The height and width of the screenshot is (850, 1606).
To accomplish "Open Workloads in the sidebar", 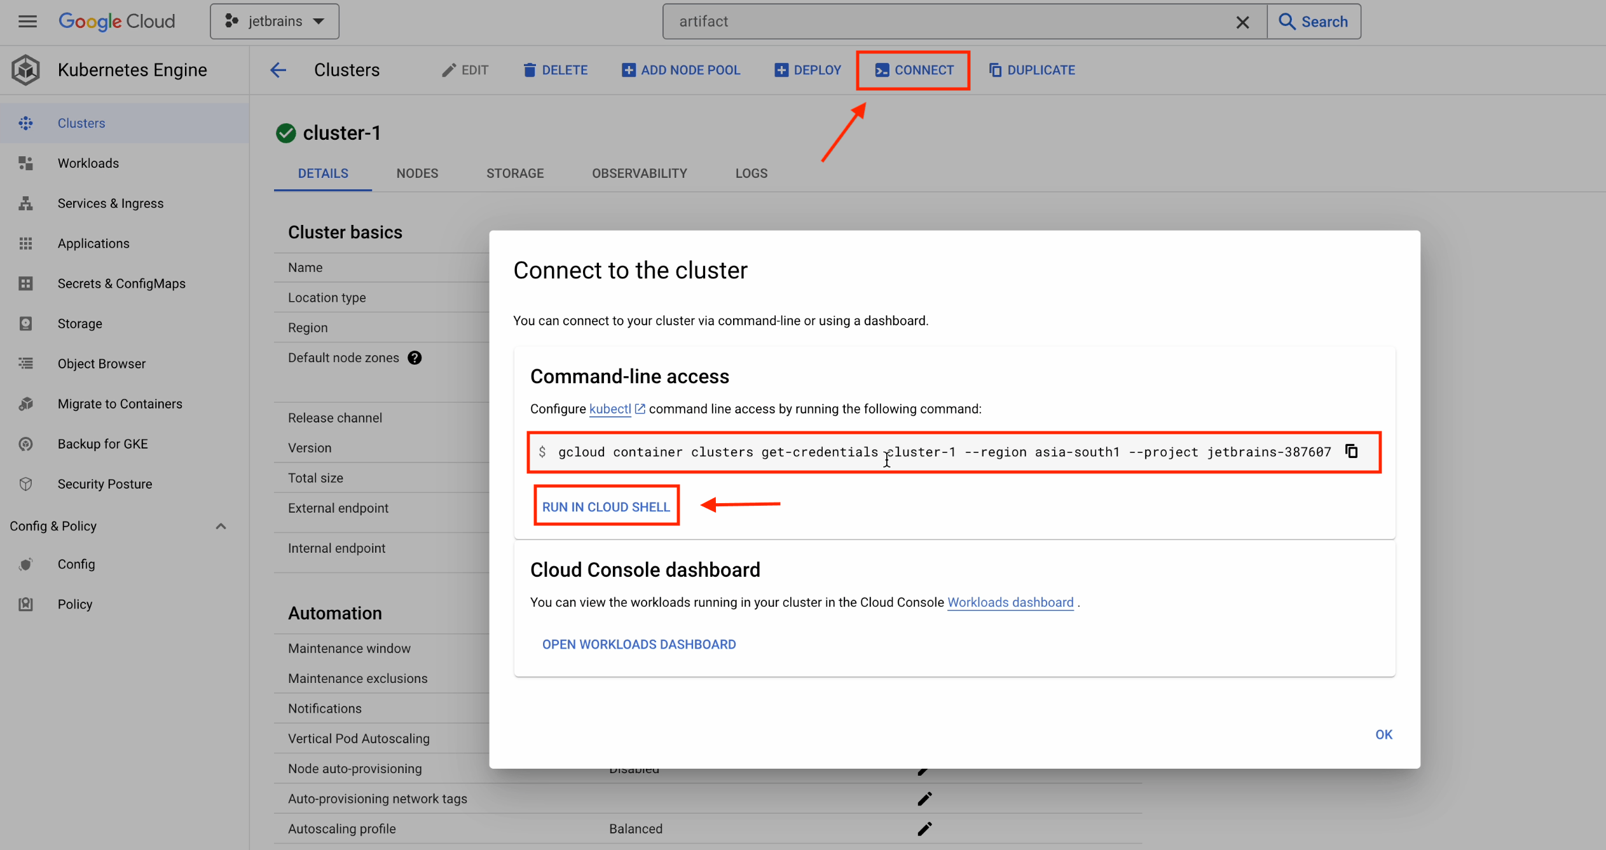I will click(x=88, y=163).
